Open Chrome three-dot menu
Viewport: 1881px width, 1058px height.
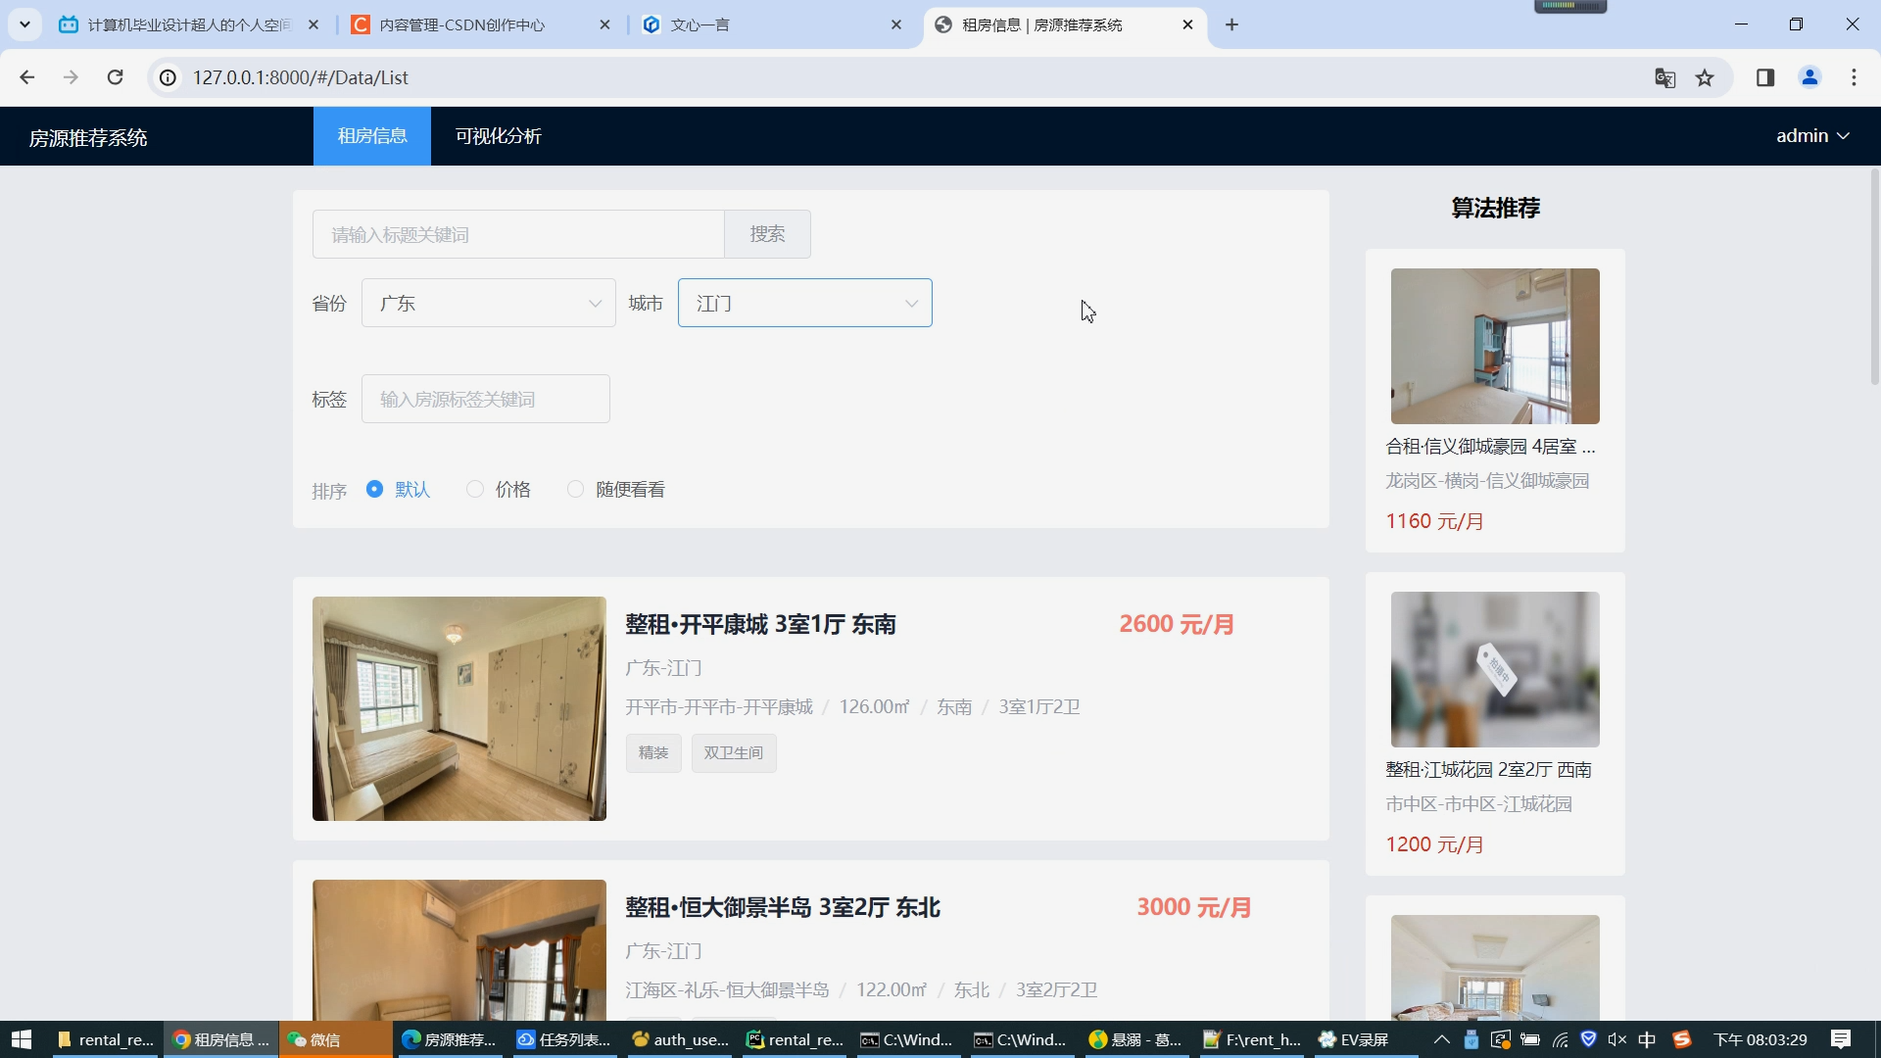[x=1854, y=77]
